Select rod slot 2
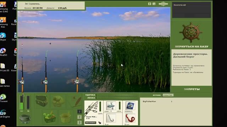The image size is (227, 127). tap(79, 117)
